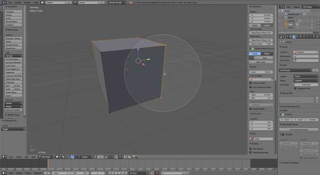Click the Inset Faces button
320x175 pixels.
[x=14, y=66]
